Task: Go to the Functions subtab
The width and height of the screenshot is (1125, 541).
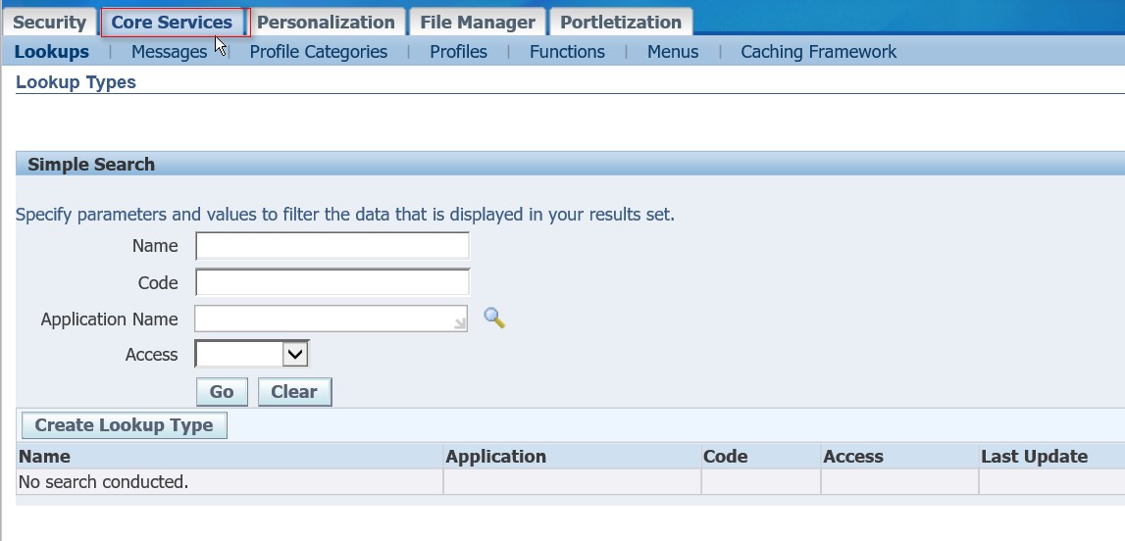Action: point(567,52)
